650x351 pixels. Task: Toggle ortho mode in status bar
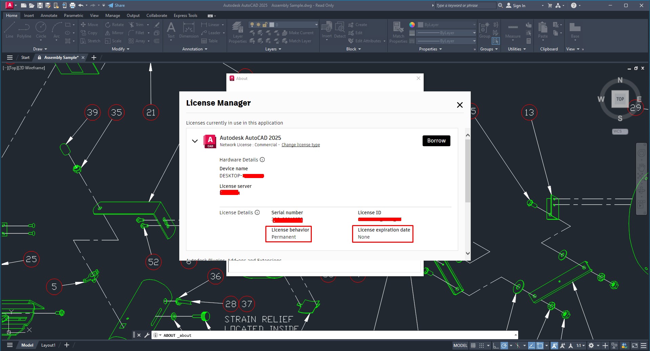pyautogui.click(x=496, y=346)
